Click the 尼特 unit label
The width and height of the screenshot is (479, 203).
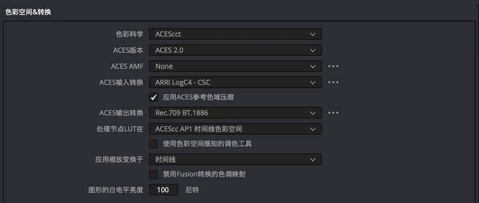[x=192, y=190]
